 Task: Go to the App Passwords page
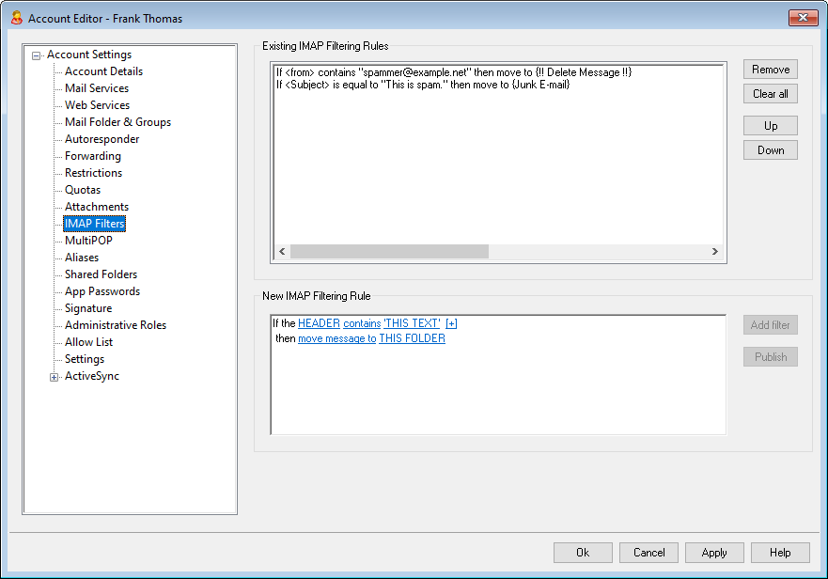pyautogui.click(x=102, y=291)
